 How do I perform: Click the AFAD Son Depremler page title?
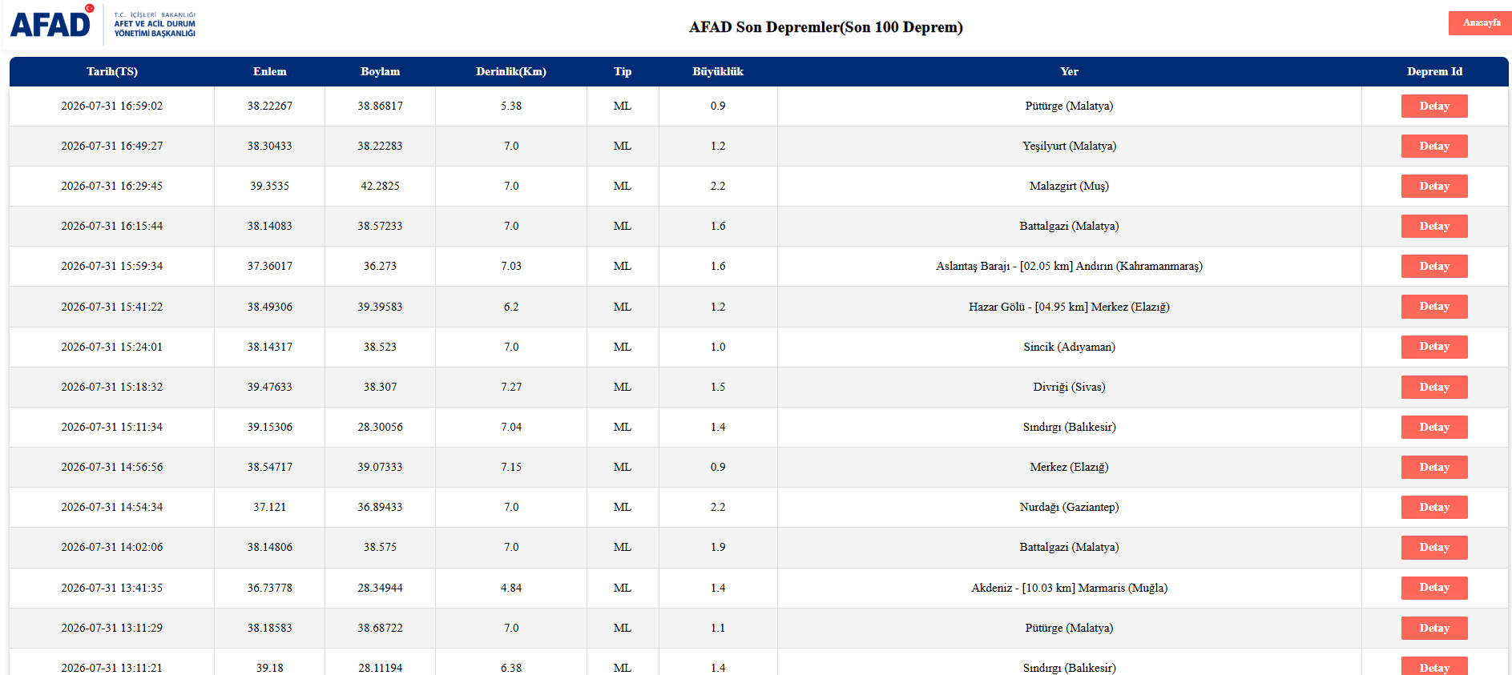coord(825,27)
